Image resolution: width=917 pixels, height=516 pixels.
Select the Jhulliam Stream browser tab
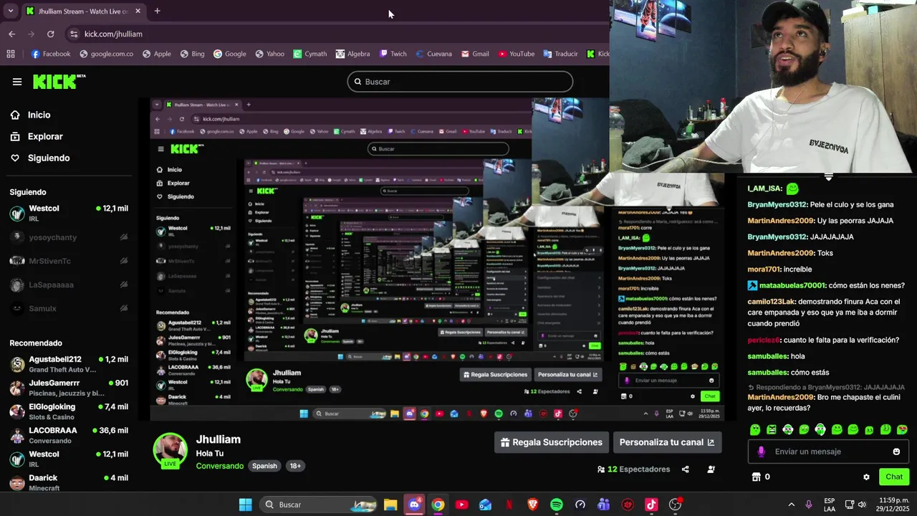point(83,11)
